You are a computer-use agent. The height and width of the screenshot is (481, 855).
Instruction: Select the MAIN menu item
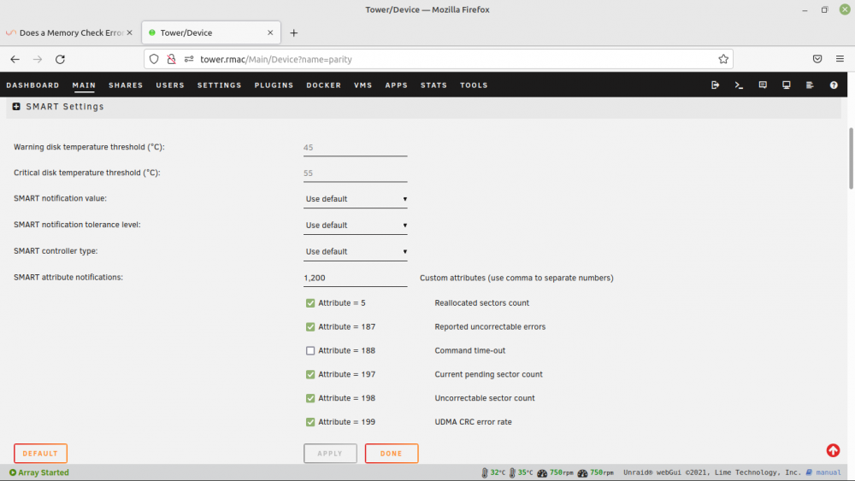(84, 85)
